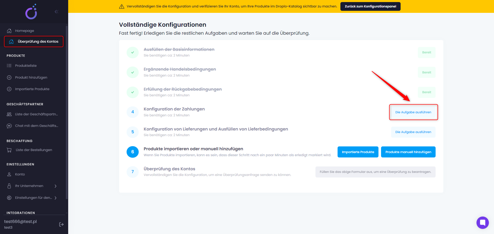494x234 pixels.
Task: Click the Einstellungen für den euro icon
Action: [9, 198]
